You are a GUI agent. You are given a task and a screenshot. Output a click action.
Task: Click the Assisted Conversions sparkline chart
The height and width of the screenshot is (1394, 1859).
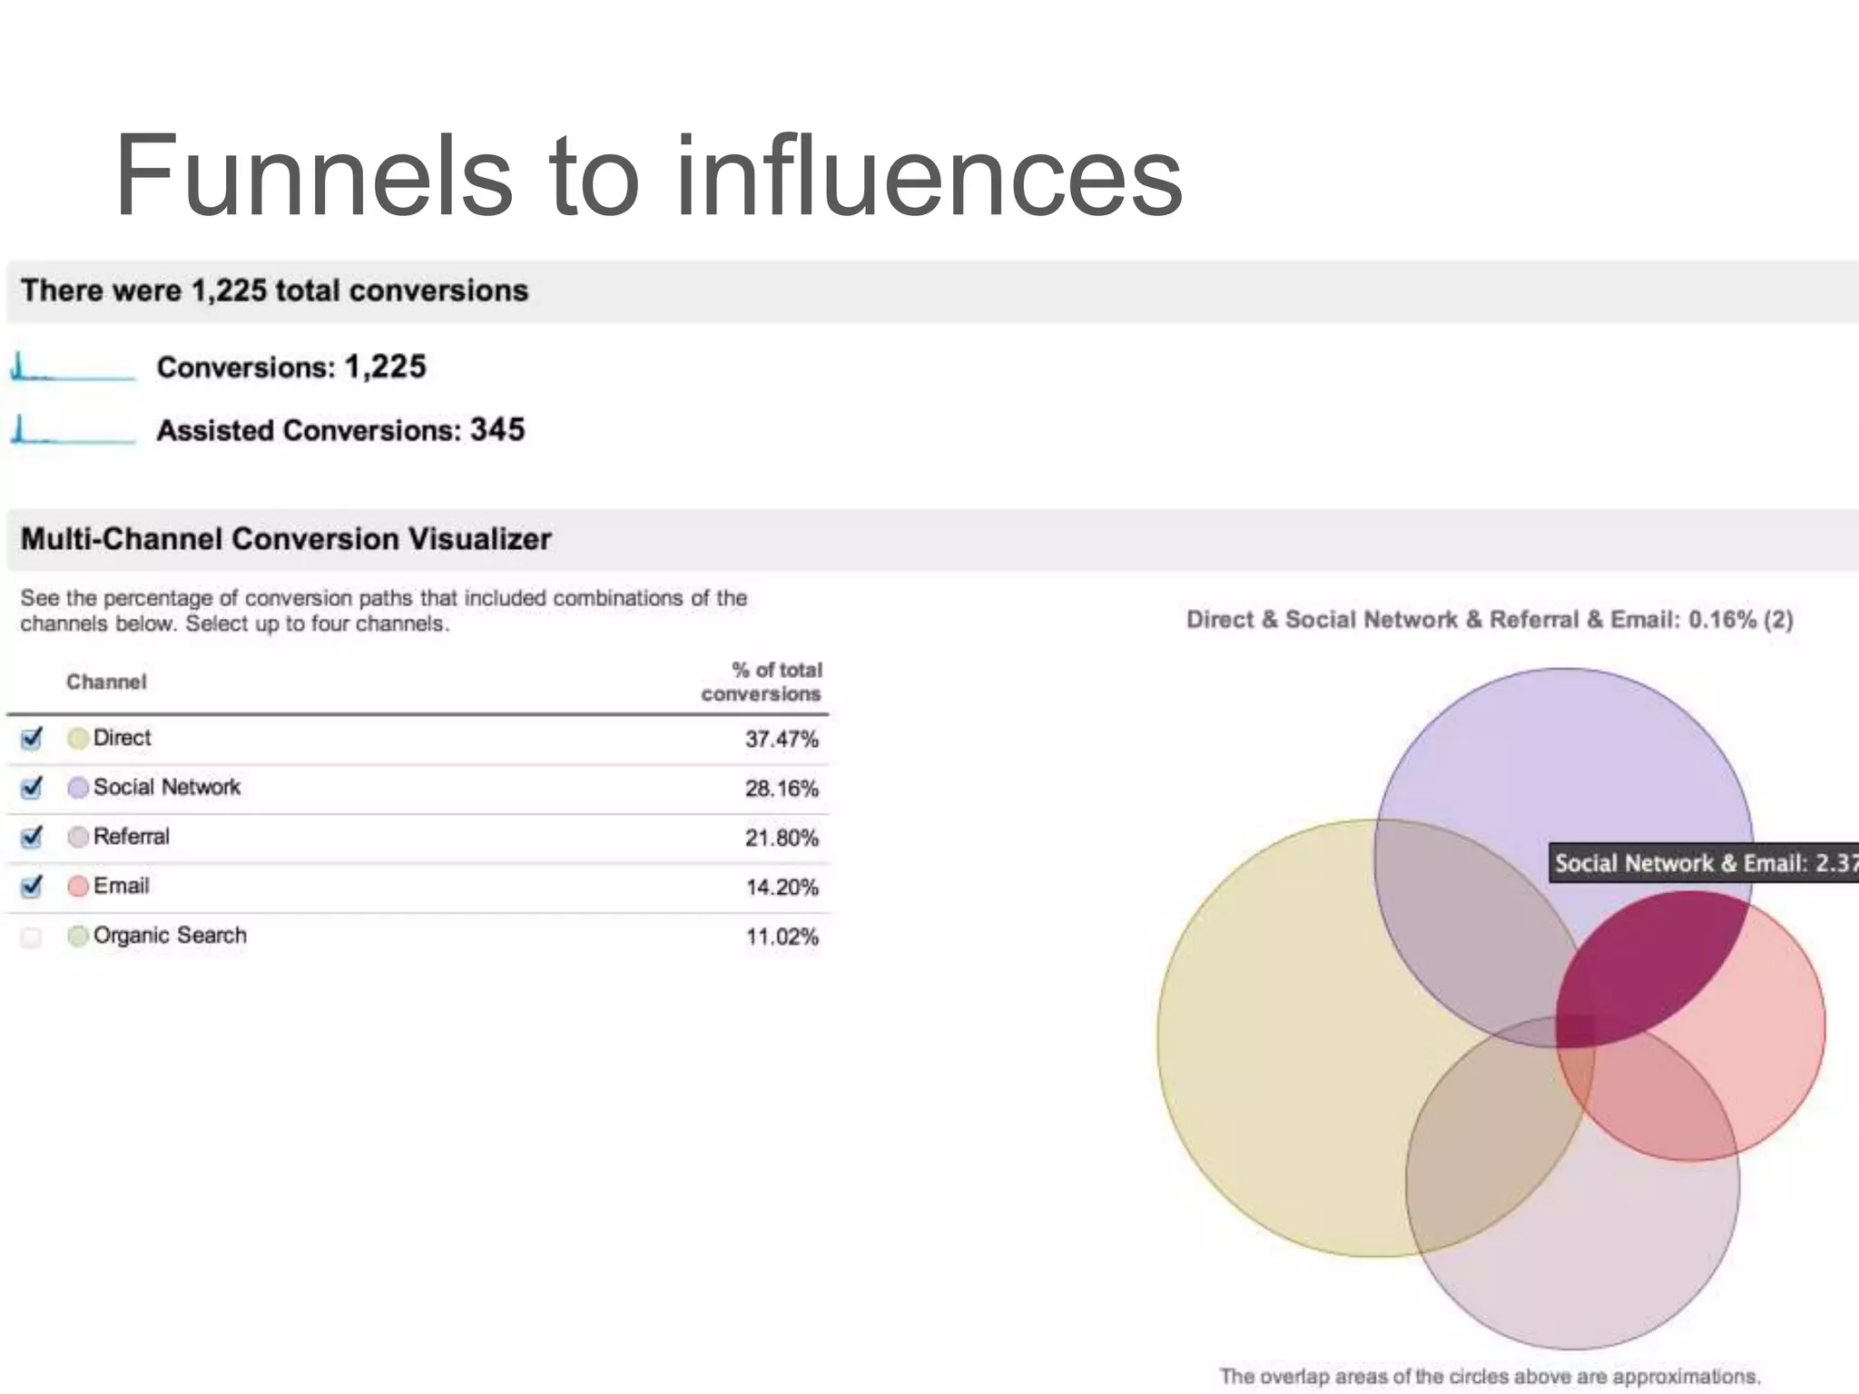pos(74,429)
